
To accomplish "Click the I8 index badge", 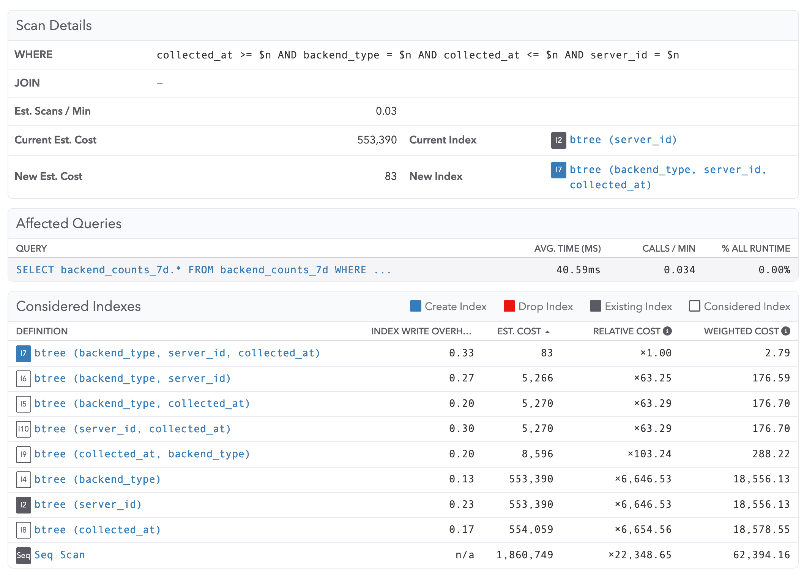I will [x=24, y=530].
